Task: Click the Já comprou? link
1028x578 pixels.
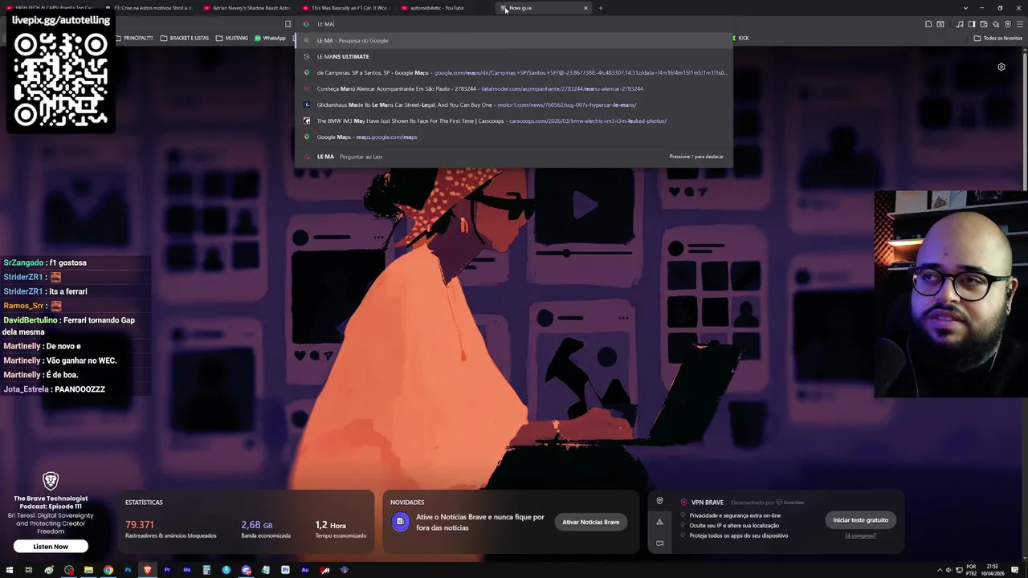Action: [x=860, y=535]
